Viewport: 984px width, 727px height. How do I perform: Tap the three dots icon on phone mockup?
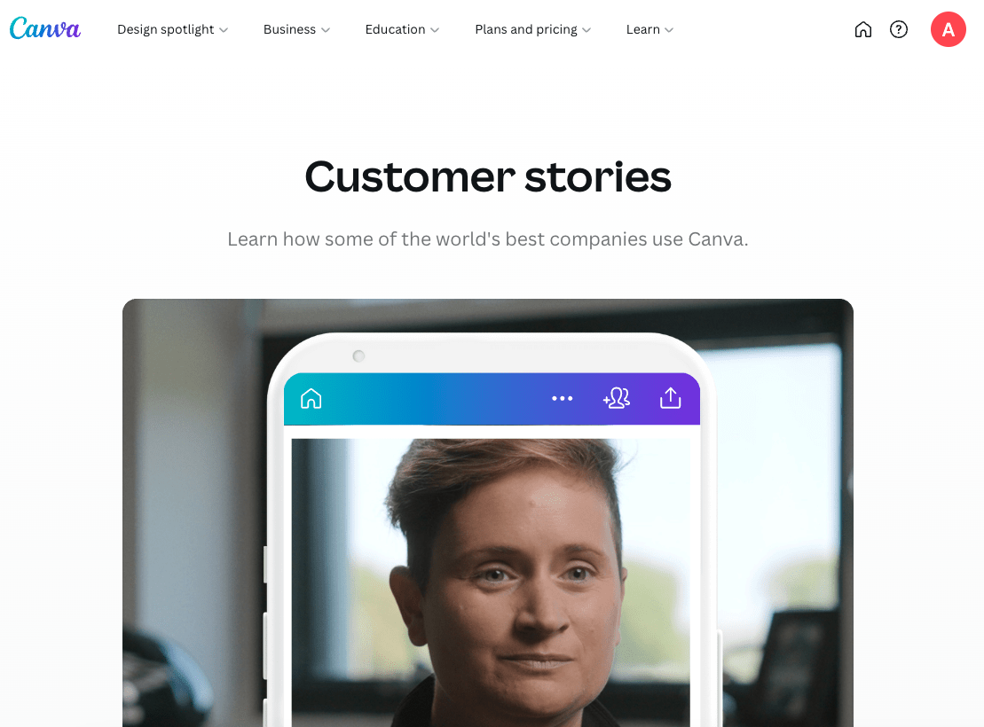pyautogui.click(x=562, y=398)
